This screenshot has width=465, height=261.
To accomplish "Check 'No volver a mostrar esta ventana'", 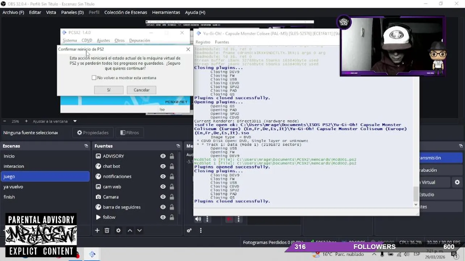I will click(94, 78).
